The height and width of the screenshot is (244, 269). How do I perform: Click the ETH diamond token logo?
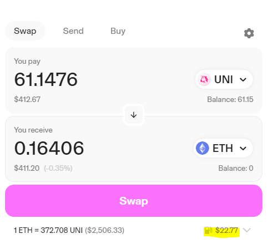[x=202, y=148]
